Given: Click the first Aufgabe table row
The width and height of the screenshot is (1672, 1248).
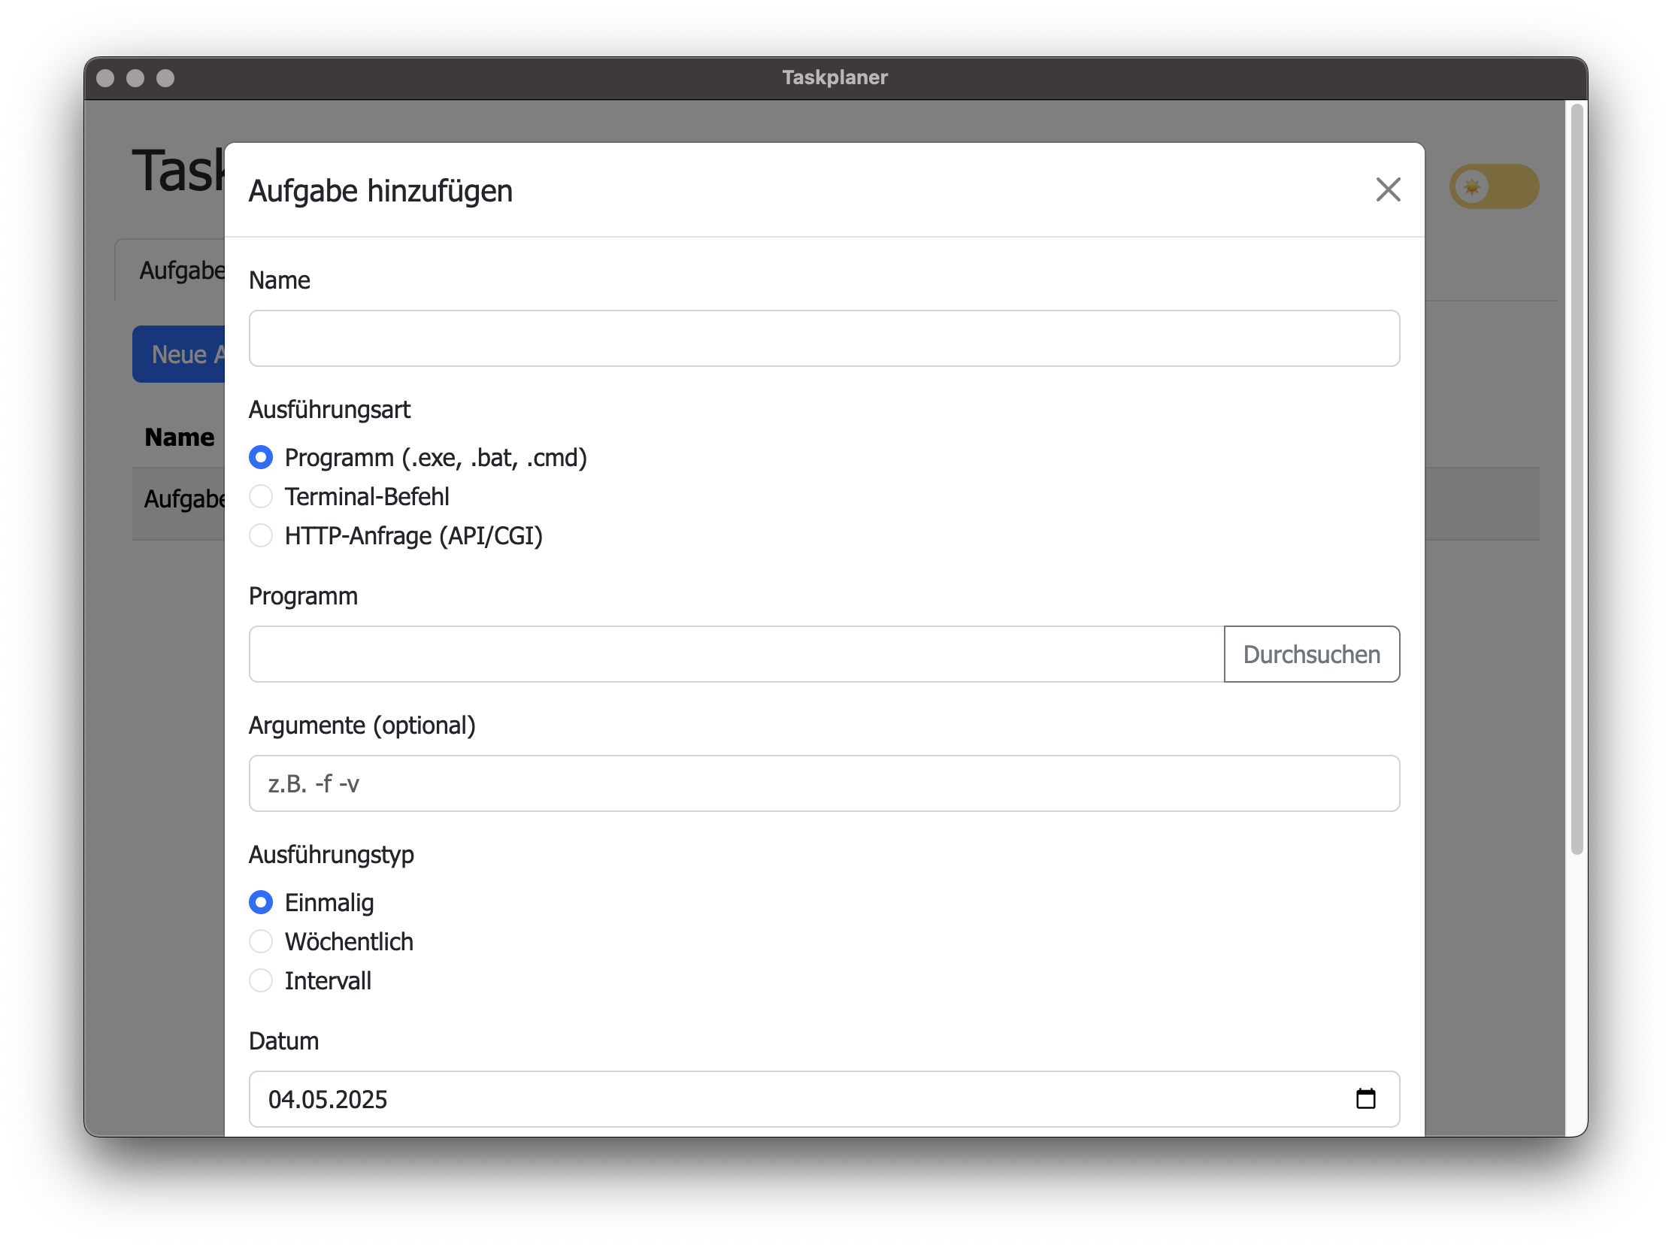Looking at the screenshot, I should tap(181, 501).
